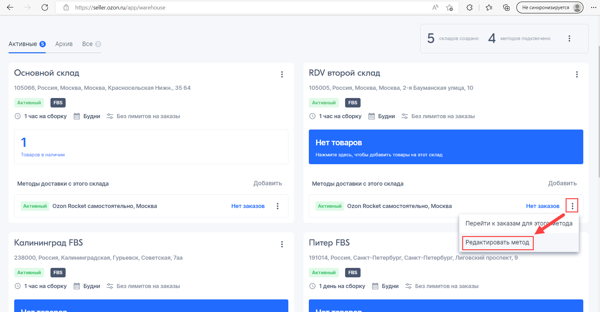Click '1 день на сборку' on 'Питер FBS'
The width and height of the screenshot is (600, 312).
(x=342, y=286)
